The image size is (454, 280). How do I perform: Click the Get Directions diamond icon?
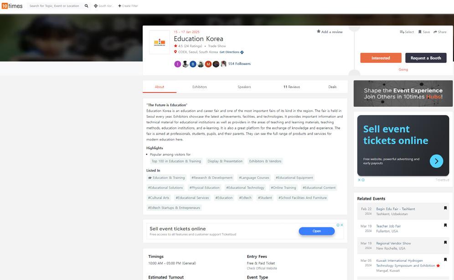242,52
